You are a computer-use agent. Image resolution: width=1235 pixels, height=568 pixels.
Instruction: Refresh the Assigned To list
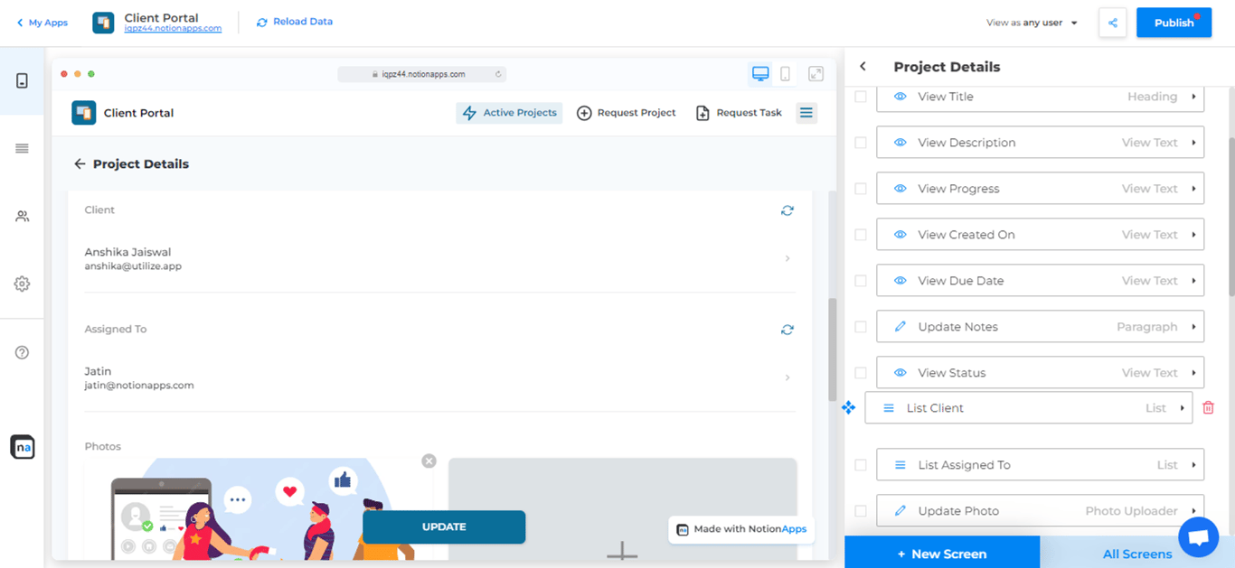pyautogui.click(x=787, y=330)
